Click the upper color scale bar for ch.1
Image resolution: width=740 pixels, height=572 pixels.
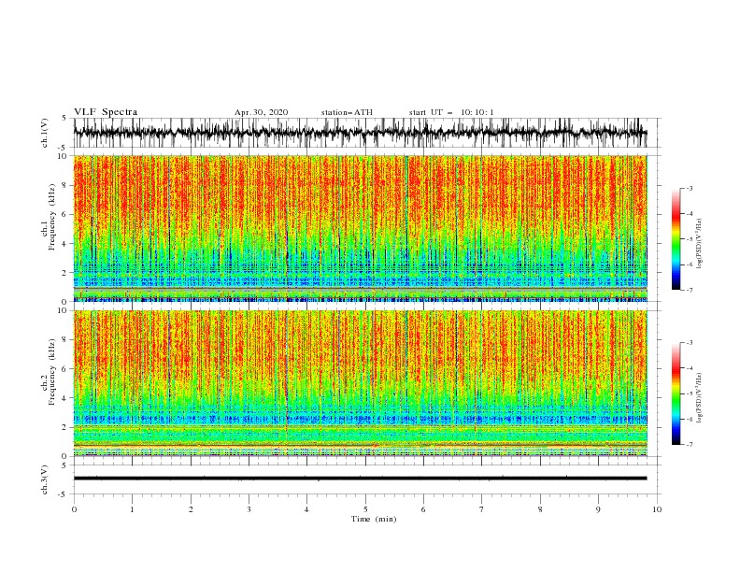coord(676,239)
